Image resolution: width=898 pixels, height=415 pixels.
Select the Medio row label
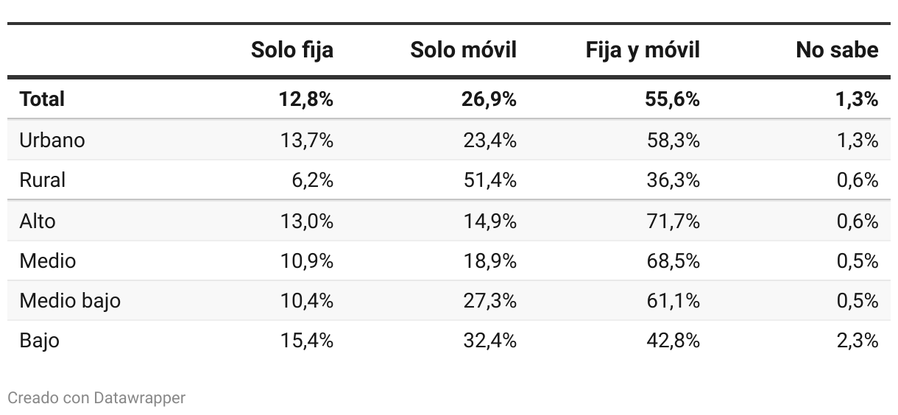point(48,260)
